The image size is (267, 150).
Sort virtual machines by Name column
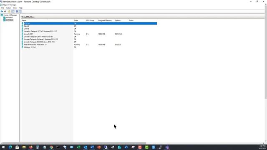pyautogui.click(x=47, y=20)
